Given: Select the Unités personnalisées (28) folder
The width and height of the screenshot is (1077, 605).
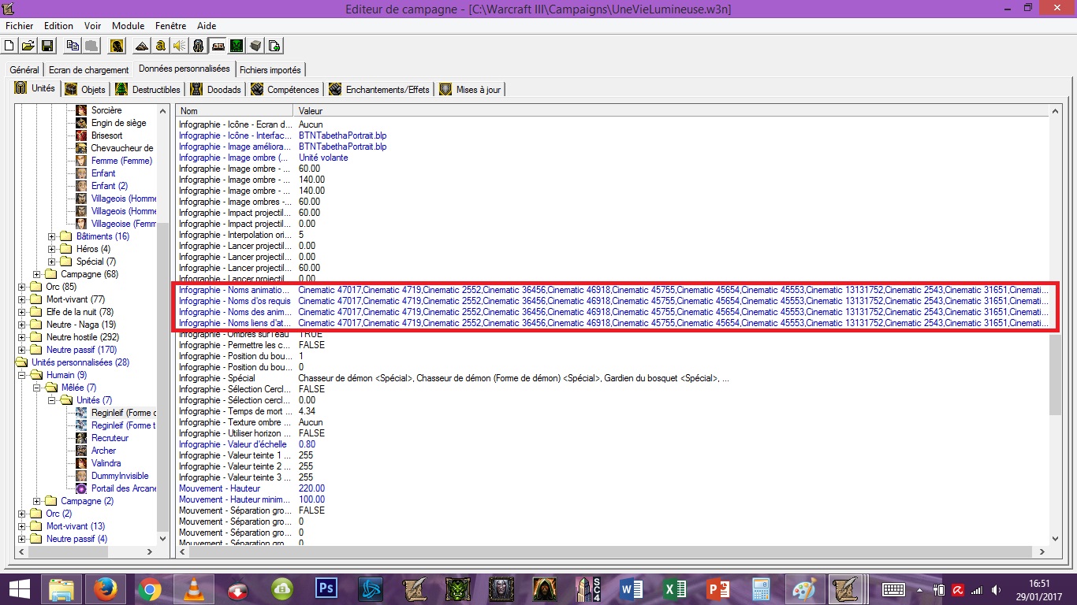Looking at the screenshot, I should pyautogui.click(x=80, y=362).
